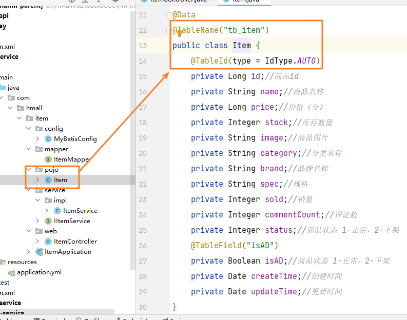Click the intention lightbulb on line 12
Screen dimensions: 407x320
[x=179, y=34]
